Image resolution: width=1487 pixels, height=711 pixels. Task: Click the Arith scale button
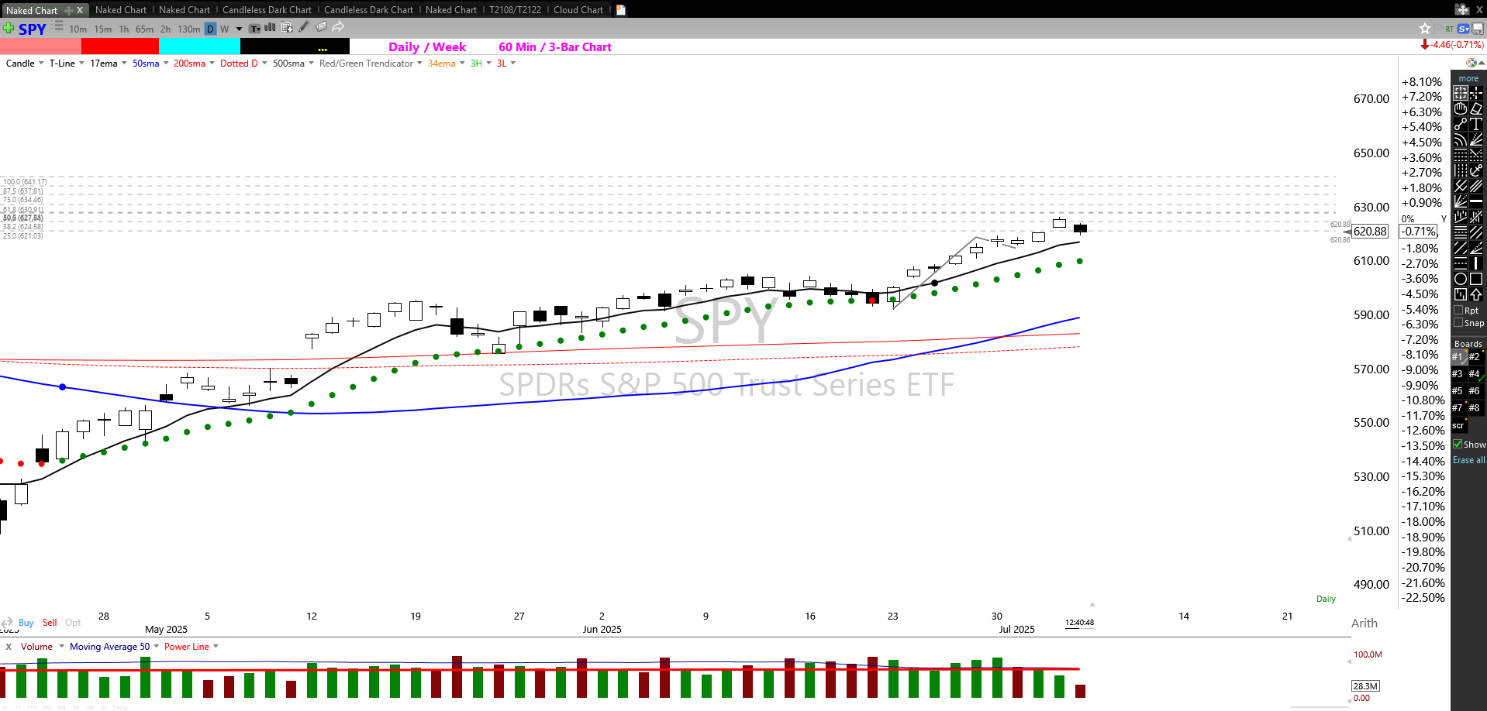point(1365,623)
